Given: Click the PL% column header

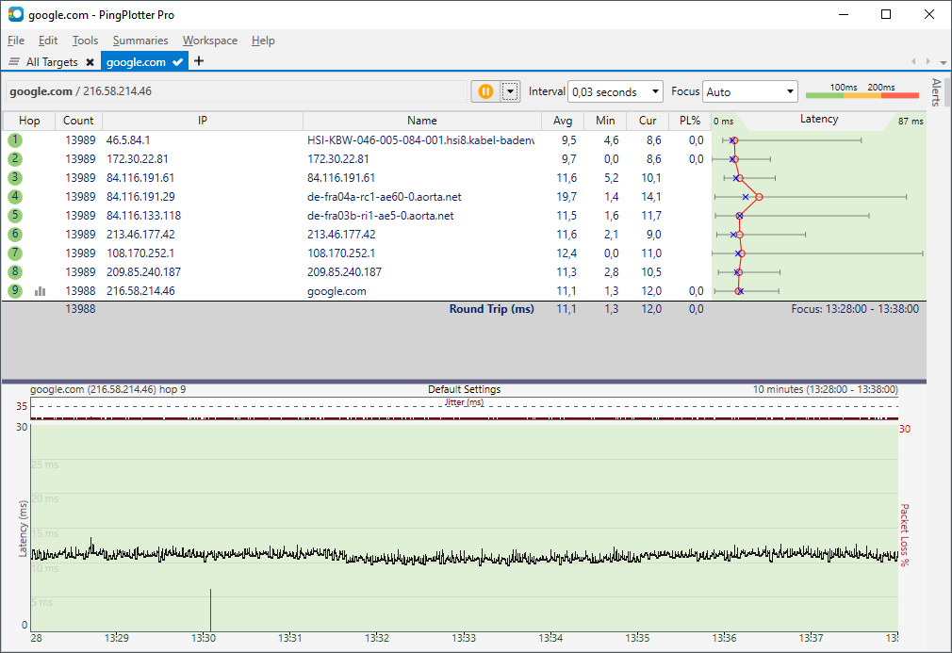Looking at the screenshot, I should coord(689,121).
